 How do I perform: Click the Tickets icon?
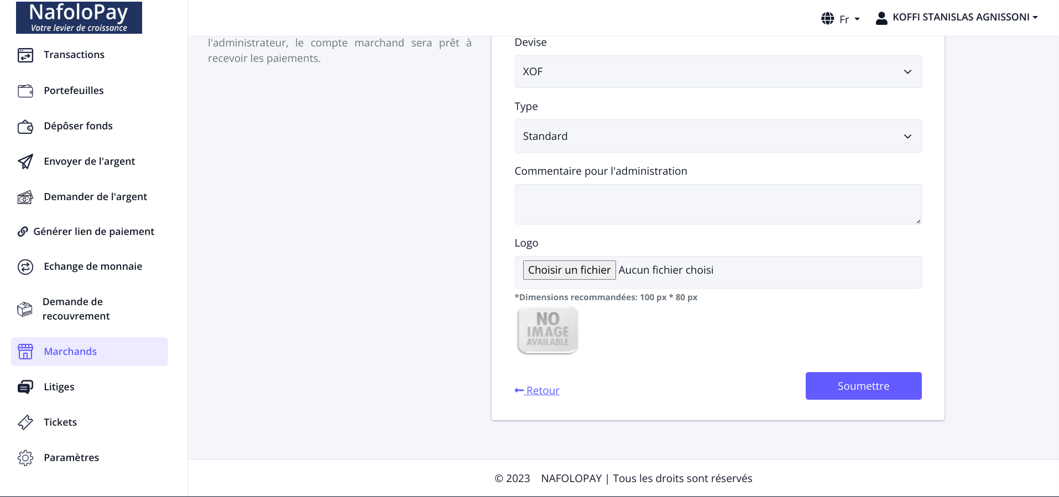point(25,422)
